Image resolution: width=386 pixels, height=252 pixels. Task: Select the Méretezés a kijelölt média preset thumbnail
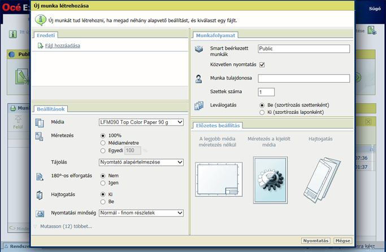[270, 180]
